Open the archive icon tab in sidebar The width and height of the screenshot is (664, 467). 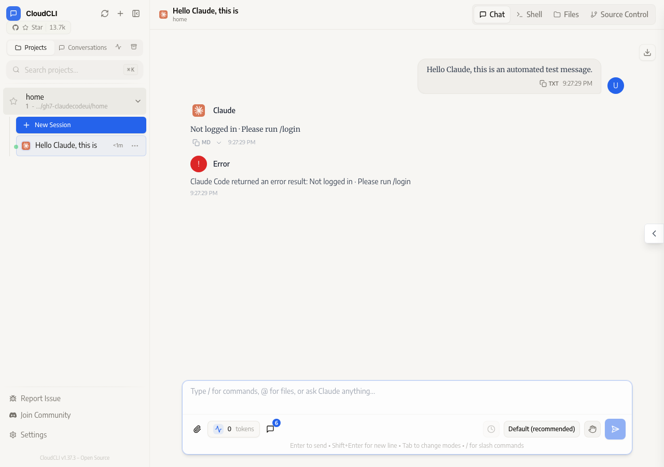(x=134, y=47)
